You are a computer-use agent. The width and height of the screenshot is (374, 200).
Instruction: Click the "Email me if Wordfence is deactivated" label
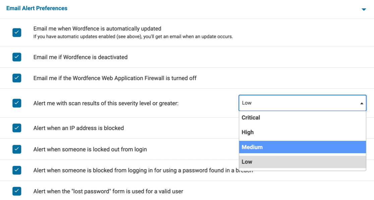80,57
